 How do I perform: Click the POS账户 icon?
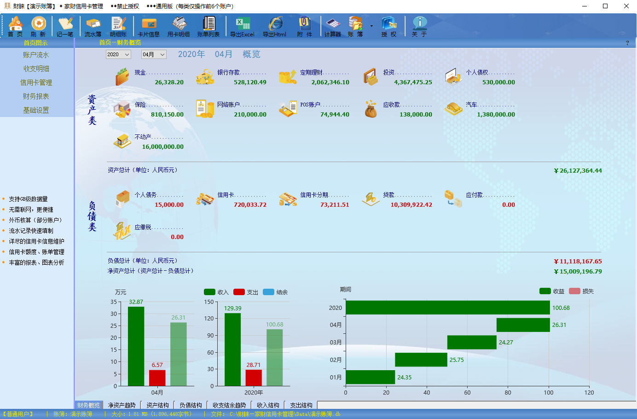[x=288, y=109]
